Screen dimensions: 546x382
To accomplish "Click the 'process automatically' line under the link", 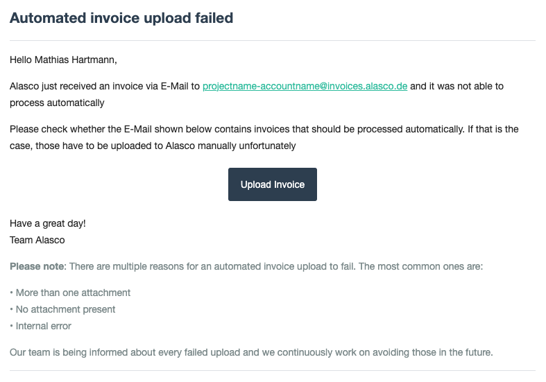I will click(x=57, y=103).
